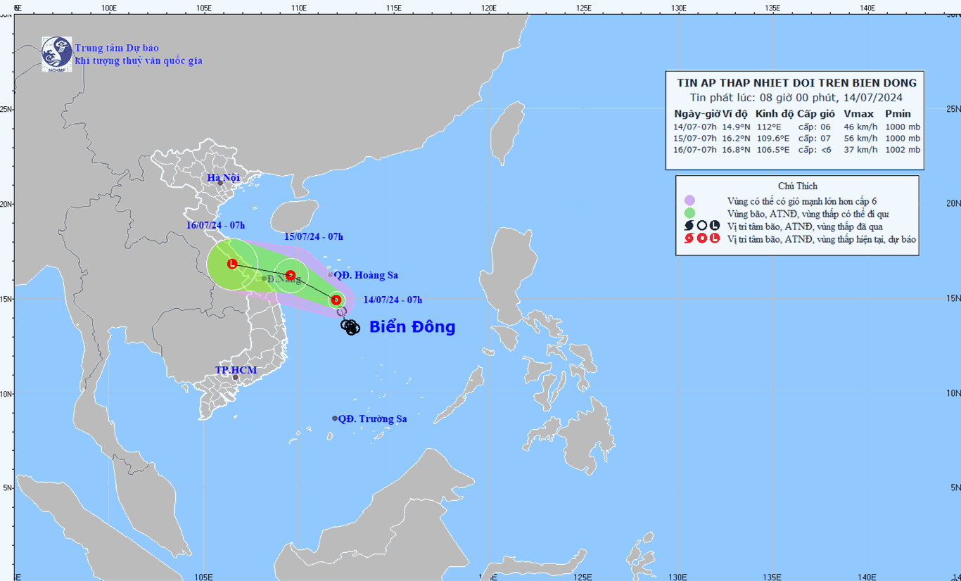This screenshot has width=961, height=581.
Task: Click the red storm symbol in legend
Action: tap(689, 238)
